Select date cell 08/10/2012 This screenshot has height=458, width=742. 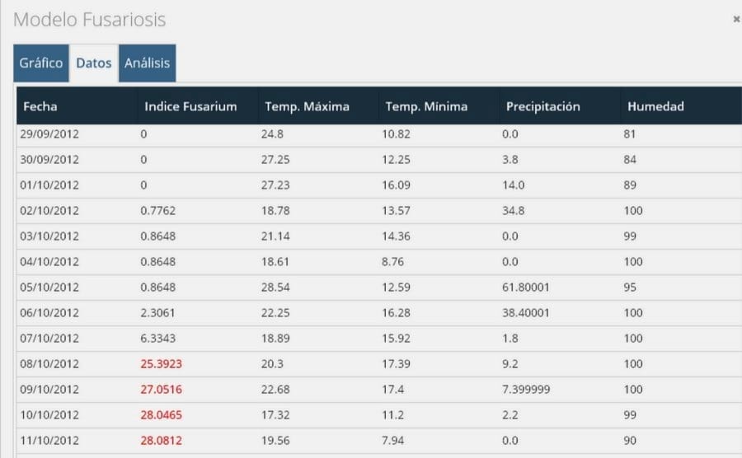pyautogui.click(x=49, y=363)
